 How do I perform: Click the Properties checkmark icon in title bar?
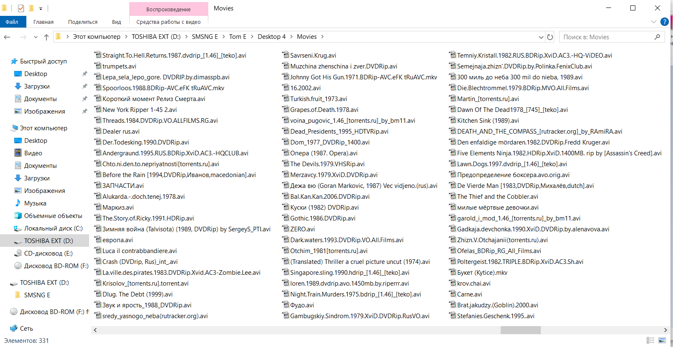(x=20, y=8)
